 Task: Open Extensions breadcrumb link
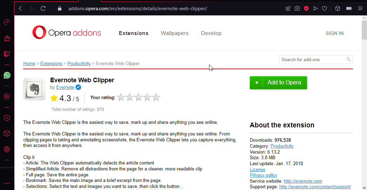point(51,63)
